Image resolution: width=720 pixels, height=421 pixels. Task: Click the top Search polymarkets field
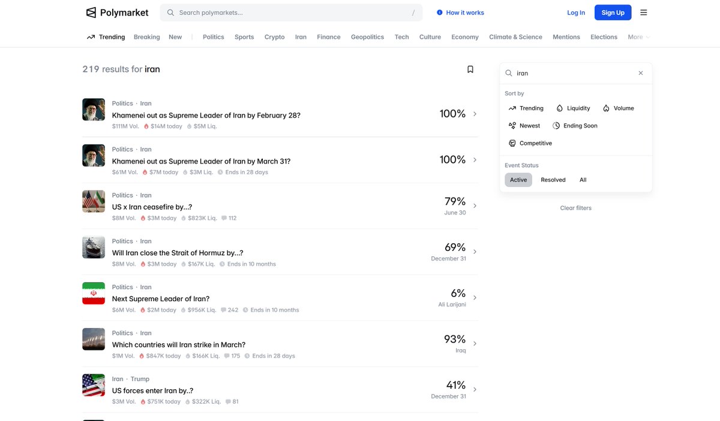(291, 13)
